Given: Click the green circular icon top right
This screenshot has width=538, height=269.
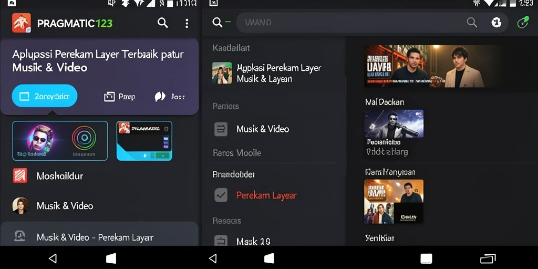Looking at the screenshot, I should coord(523,23).
